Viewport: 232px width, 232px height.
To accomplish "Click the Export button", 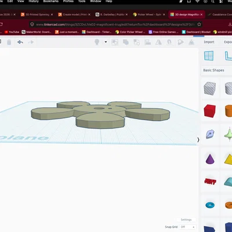I will click(x=228, y=42).
